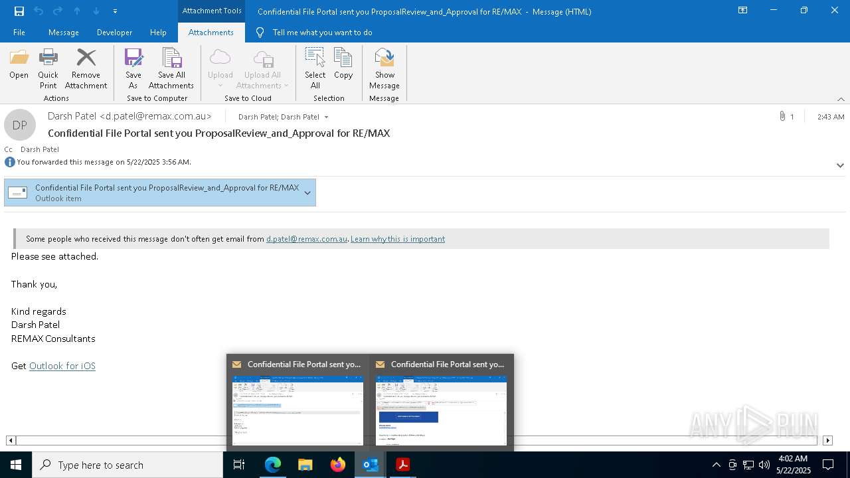Click Tell me what you want to do
850x478 pixels.
(322, 33)
